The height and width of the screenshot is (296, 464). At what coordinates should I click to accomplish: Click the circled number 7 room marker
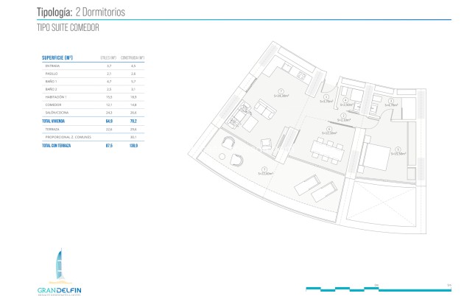(281, 91)
